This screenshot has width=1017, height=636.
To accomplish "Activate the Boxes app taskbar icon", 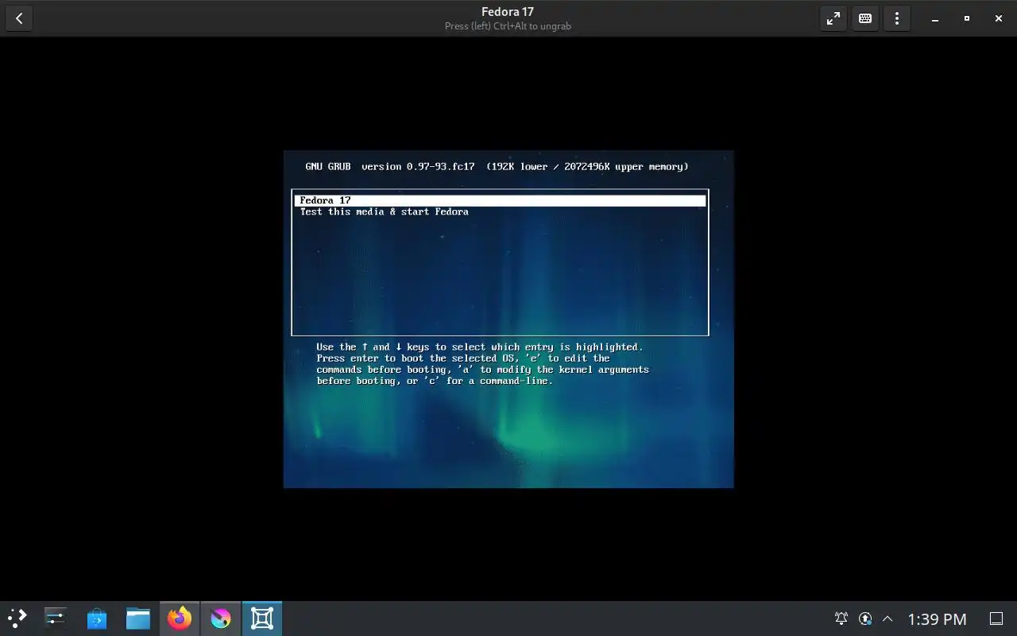I will (262, 618).
